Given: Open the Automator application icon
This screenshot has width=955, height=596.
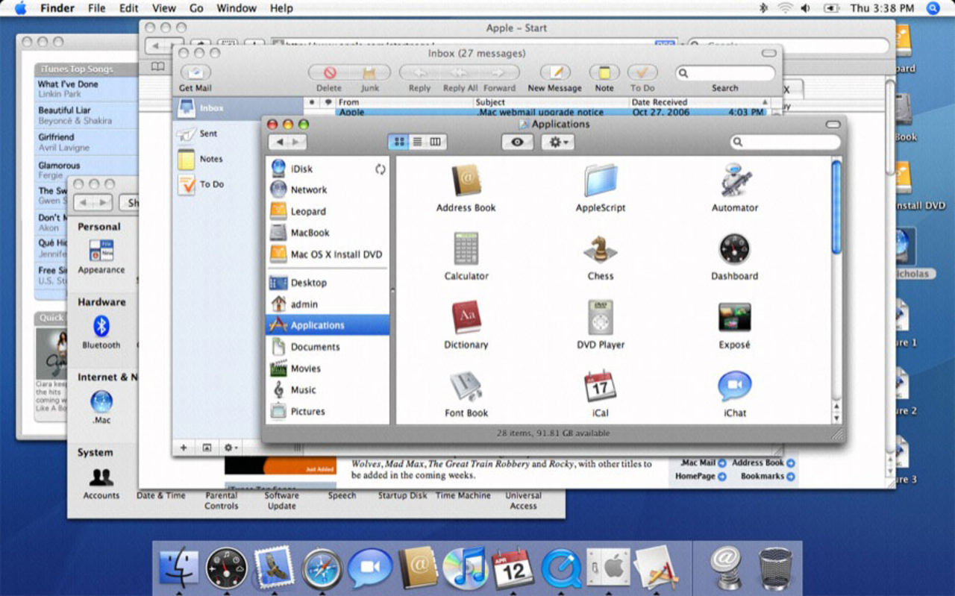Looking at the screenshot, I should click(735, 181).
